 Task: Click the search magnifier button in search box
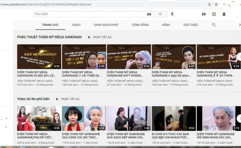(160, 14)
